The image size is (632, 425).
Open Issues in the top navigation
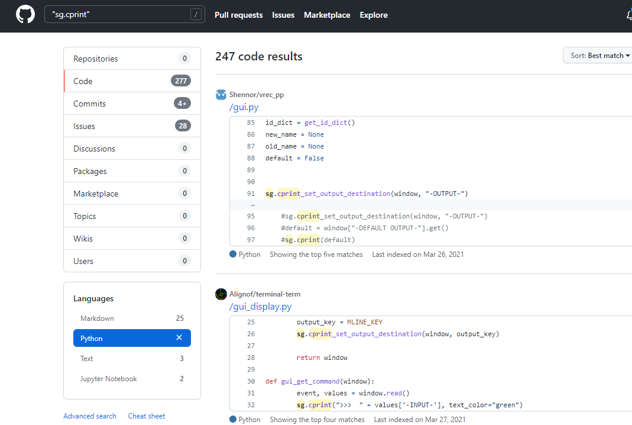tap(283, 15)
